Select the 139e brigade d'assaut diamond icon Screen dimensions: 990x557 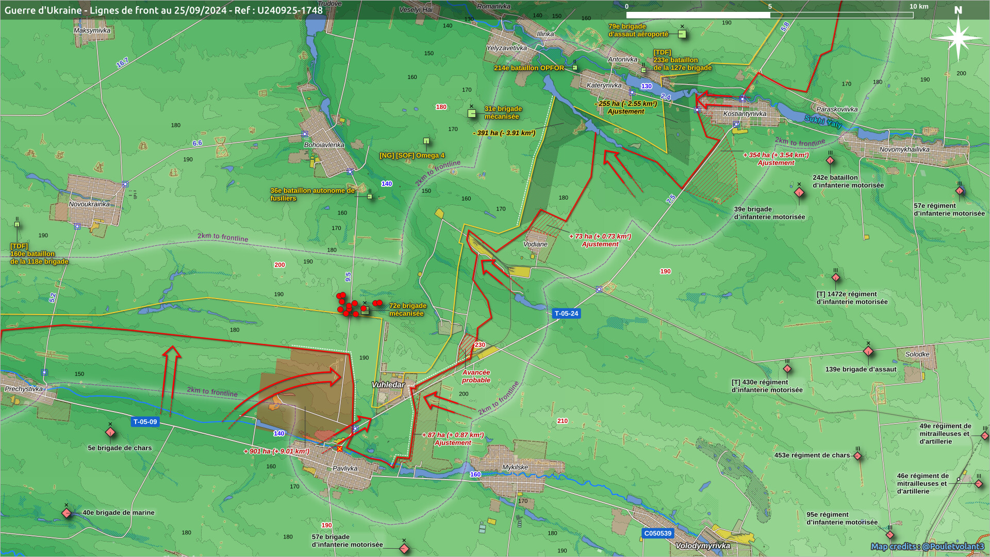[x=868, y=352]
